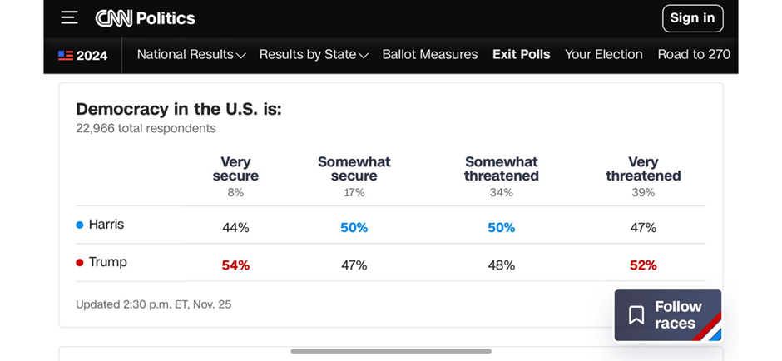This screenshot has width=782, height=361.
Task: Click the 2024 flag icon
Action: pyautogui.click(x=66, y=56)
